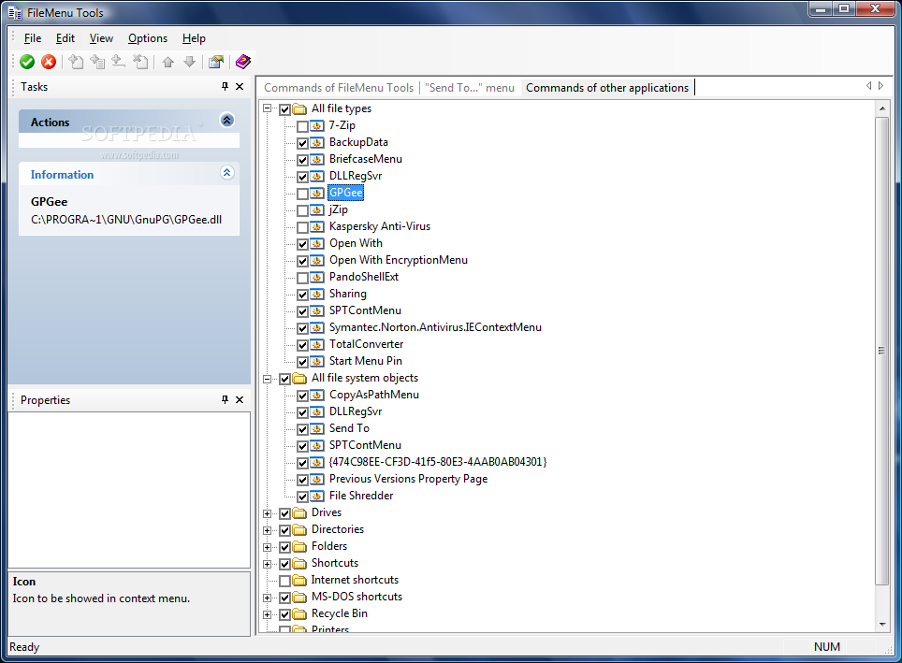Expand the Folders tree node
Image resolution: width=902 pixels, height=663 pixels.
[x=267, y=547]
